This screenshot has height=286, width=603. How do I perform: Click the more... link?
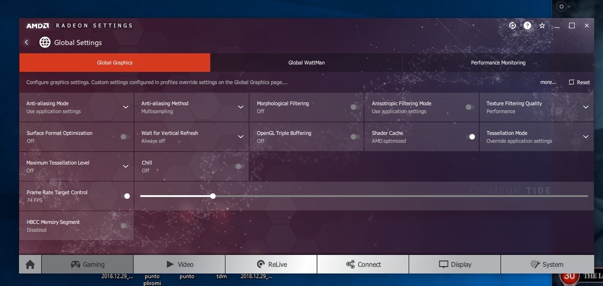tap(548, 82)
